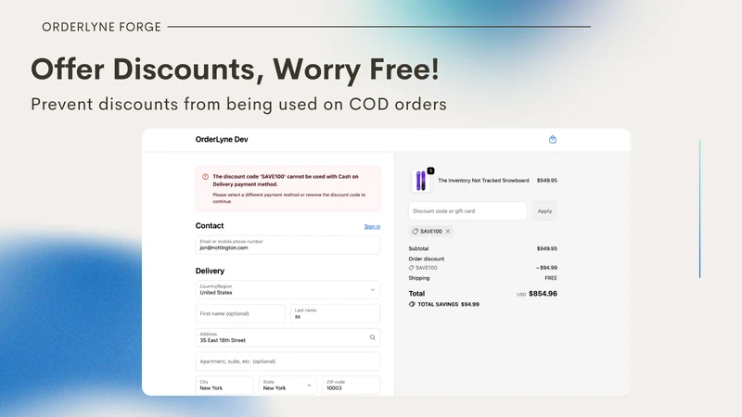Focus the Apartment, suite field
The image size is (742, 417).
click(x=288, y=361)
